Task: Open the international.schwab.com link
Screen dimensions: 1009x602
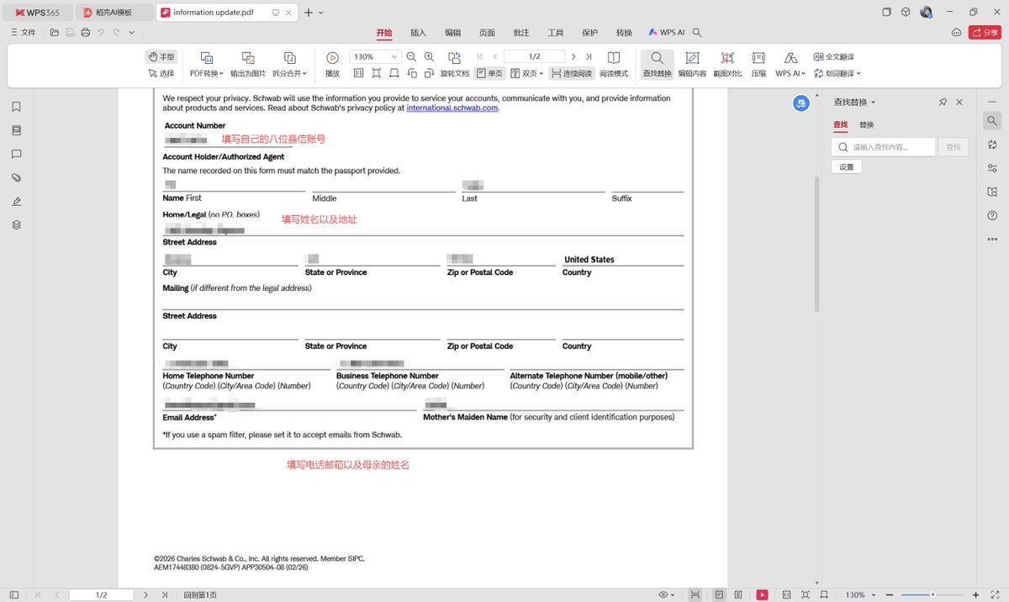Action: pos(452,108)
